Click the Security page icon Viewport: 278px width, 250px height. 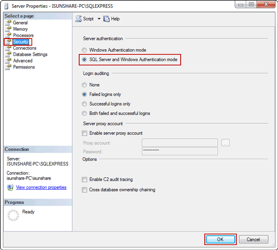click(8, 42)
